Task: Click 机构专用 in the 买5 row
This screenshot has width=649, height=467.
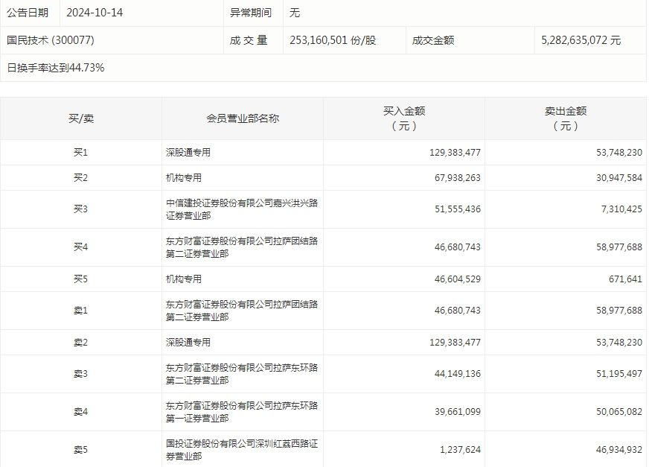Action: (x=184, y=279)
